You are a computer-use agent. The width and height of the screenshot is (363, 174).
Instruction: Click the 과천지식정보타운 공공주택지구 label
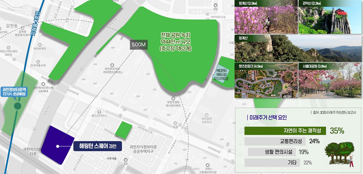(x=143, y=149)
